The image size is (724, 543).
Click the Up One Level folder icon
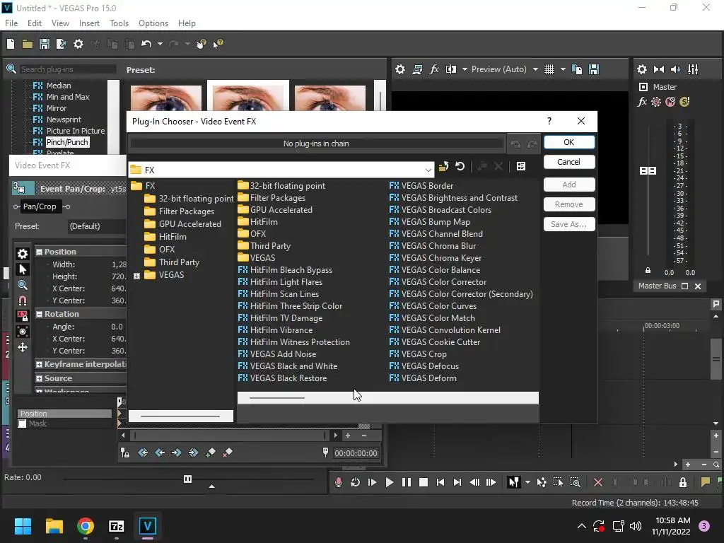443,166
